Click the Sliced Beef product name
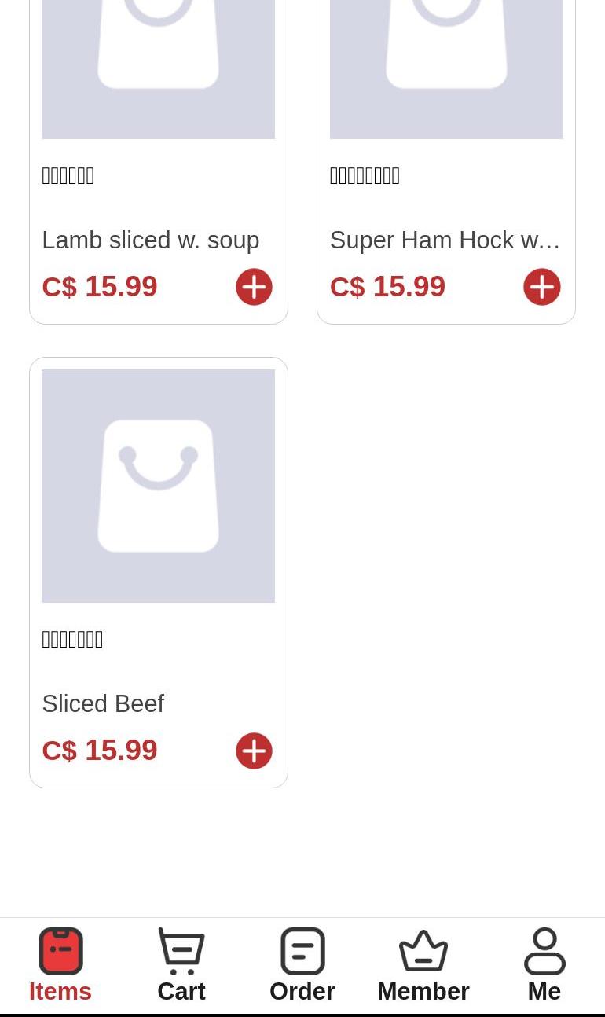 [103, 704]
